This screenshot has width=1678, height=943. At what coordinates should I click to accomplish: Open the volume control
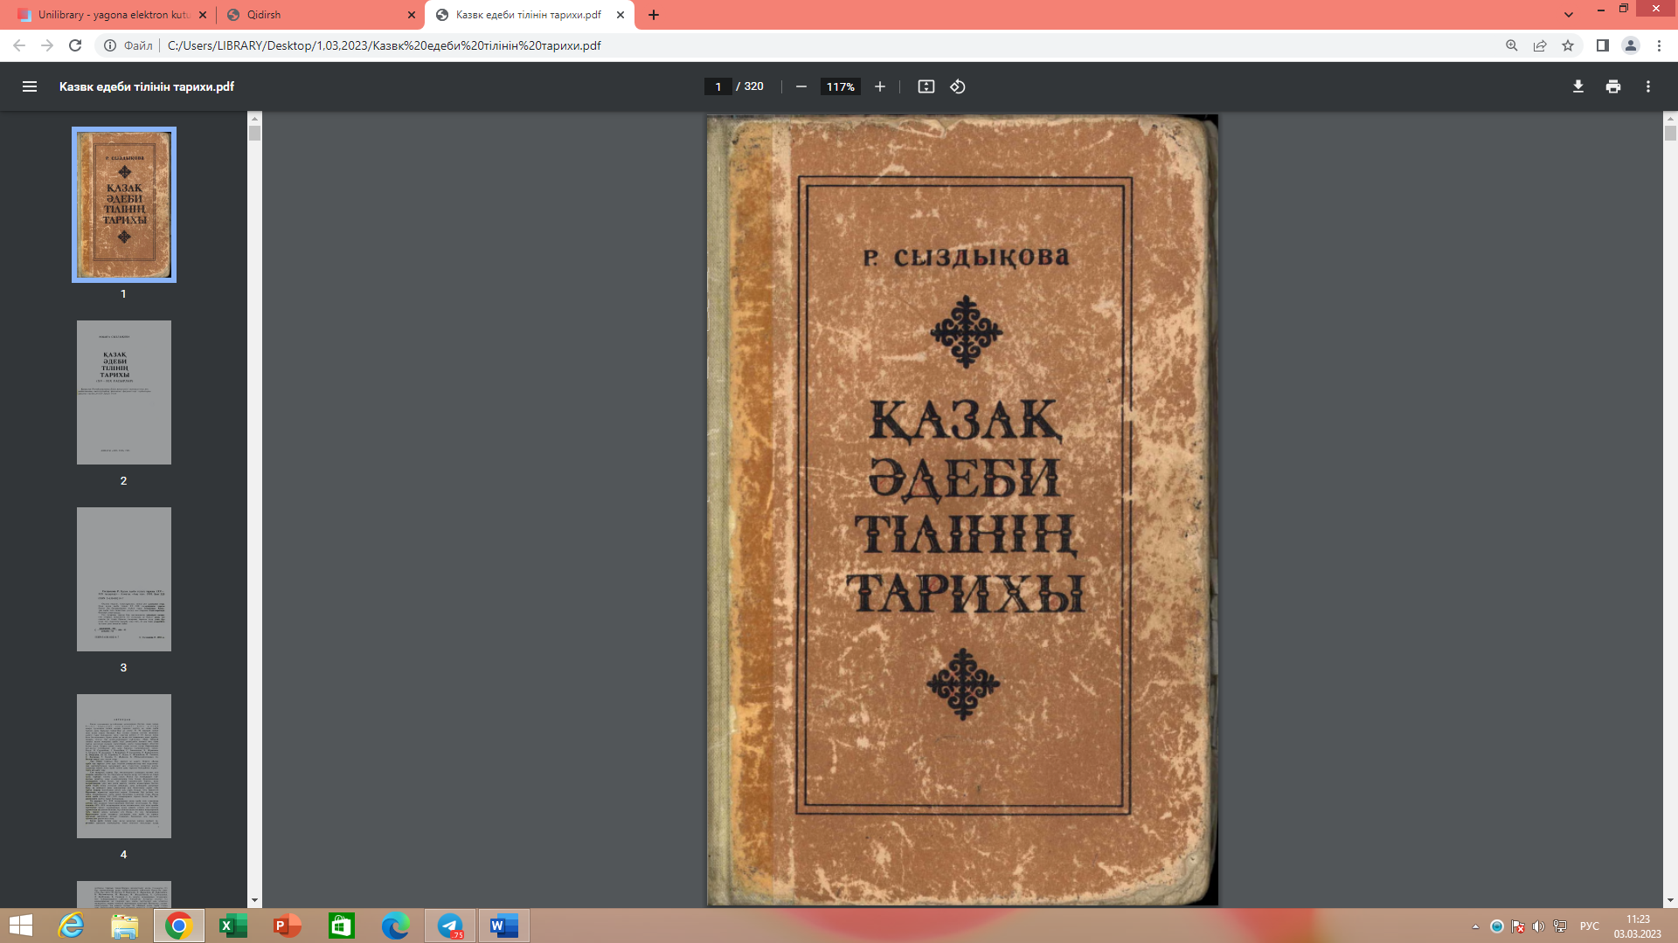1538,926
